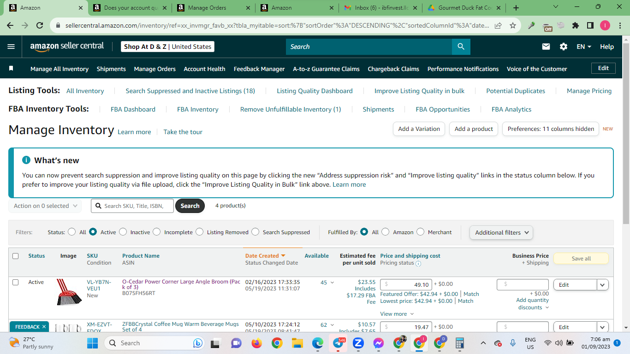
Task: Expand View more under broom pricing
Action: [x=397, y=314]
